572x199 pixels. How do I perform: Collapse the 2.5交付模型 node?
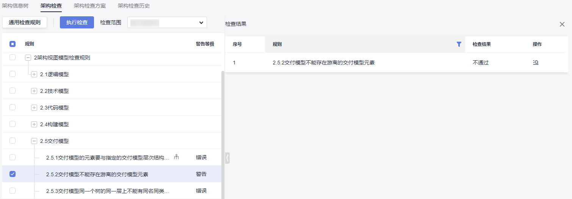[x=34, y=141]
